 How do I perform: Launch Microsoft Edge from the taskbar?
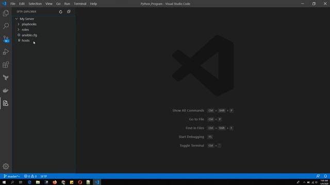tap(29, 182)
